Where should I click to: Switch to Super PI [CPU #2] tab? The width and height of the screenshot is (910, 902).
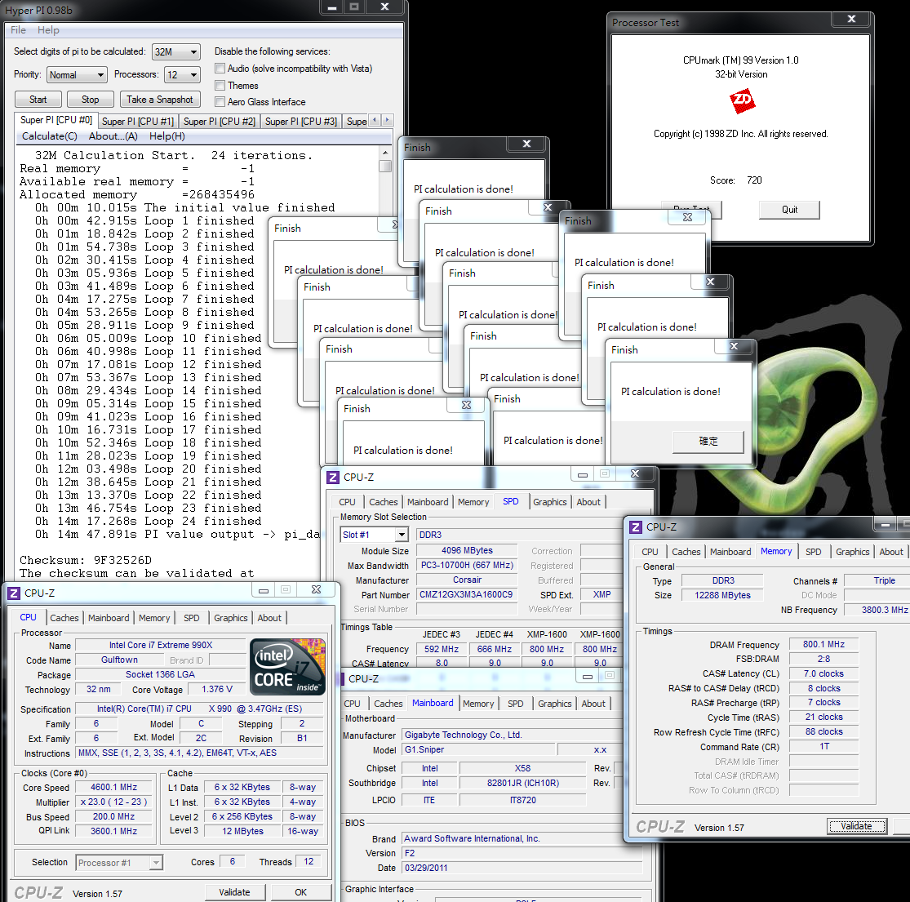pyautogui.click(x=220, y=122)
